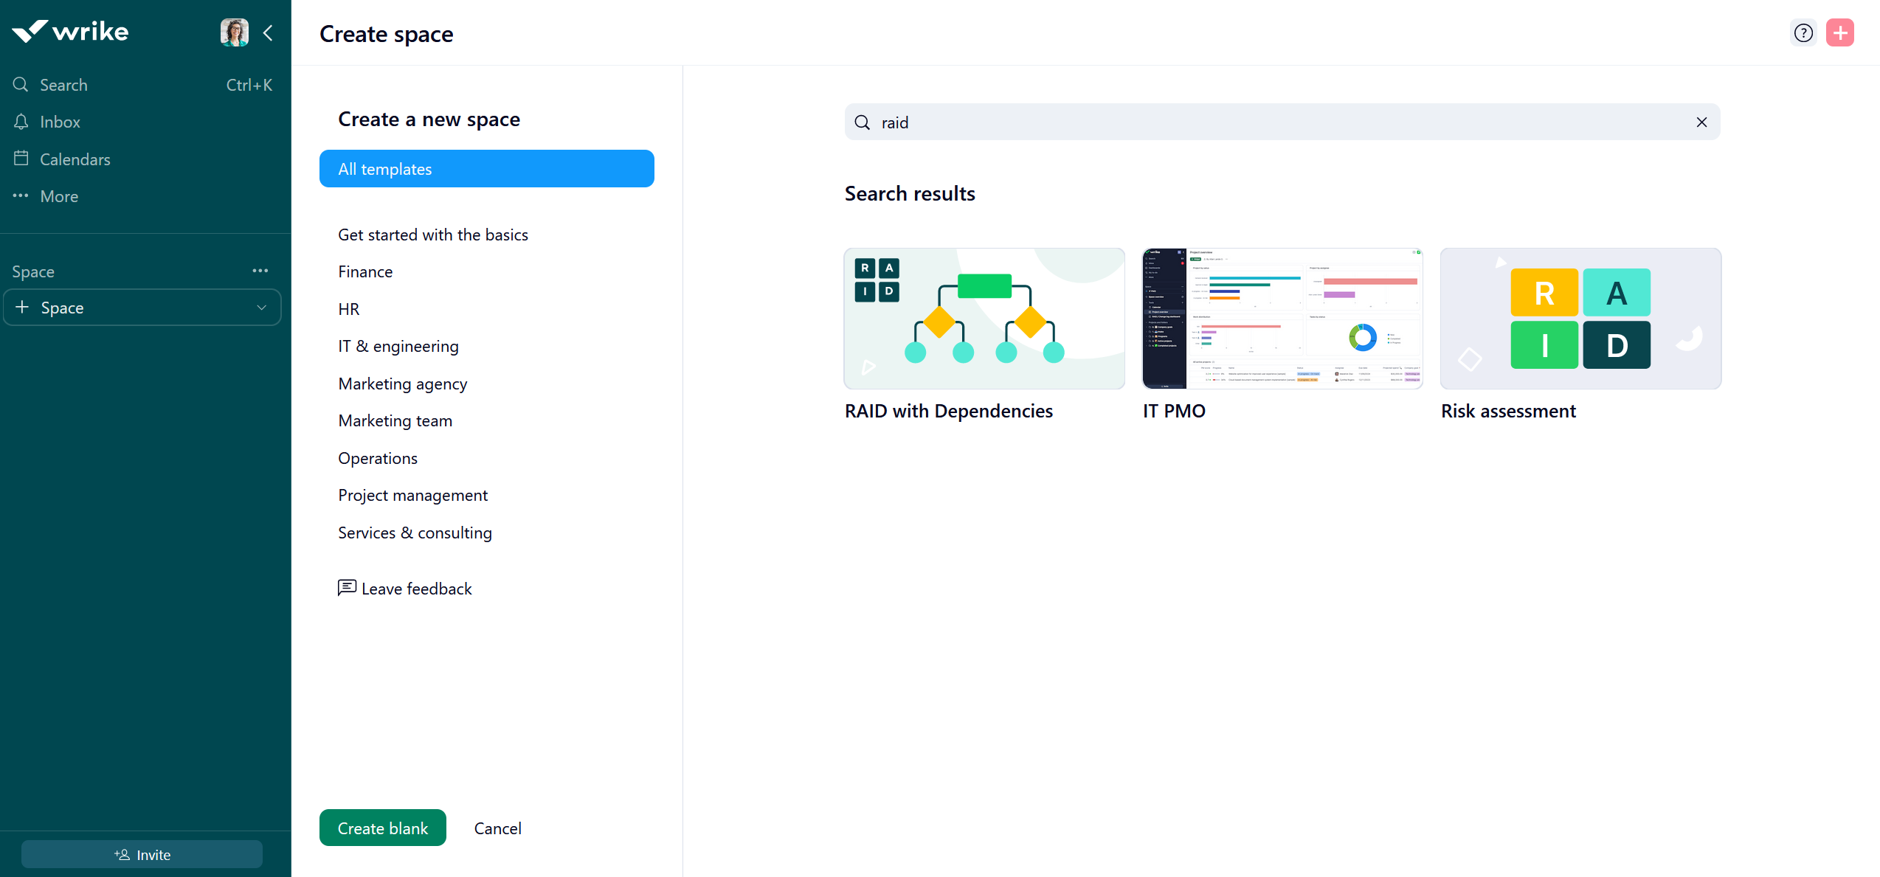Select the Project management category
This screenshot has height=877, width=1880.
pos(412,495)
